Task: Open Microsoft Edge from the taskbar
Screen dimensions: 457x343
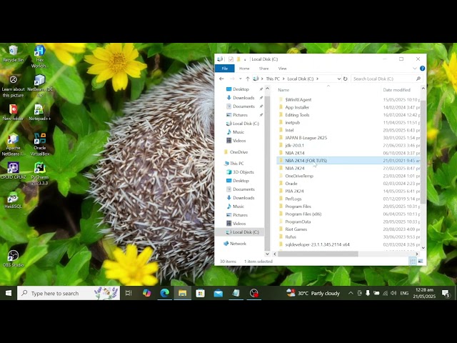Action: (165, 293)
